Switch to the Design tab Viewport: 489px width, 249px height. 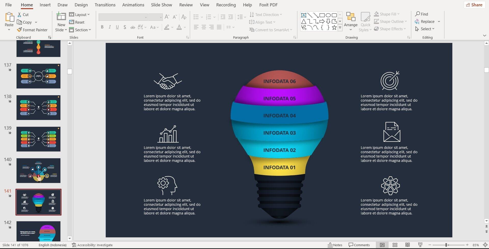81,5
